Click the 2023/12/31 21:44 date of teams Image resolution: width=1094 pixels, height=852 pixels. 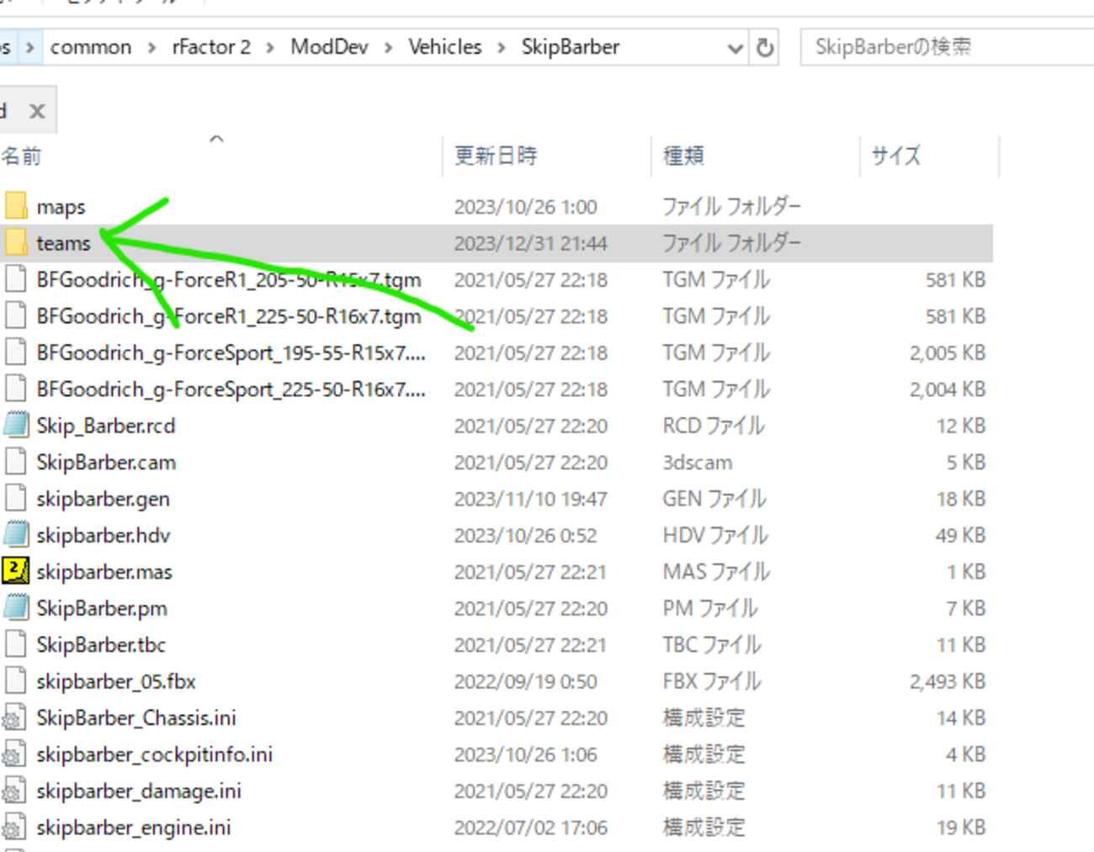(530, 243)
